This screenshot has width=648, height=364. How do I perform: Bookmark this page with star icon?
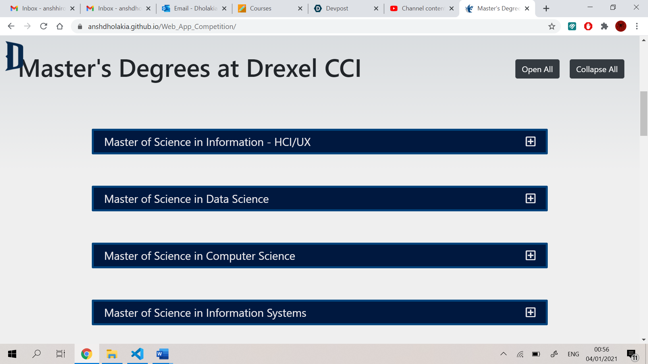551,26
